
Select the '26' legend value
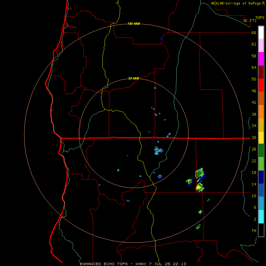[x=254, y=149]
